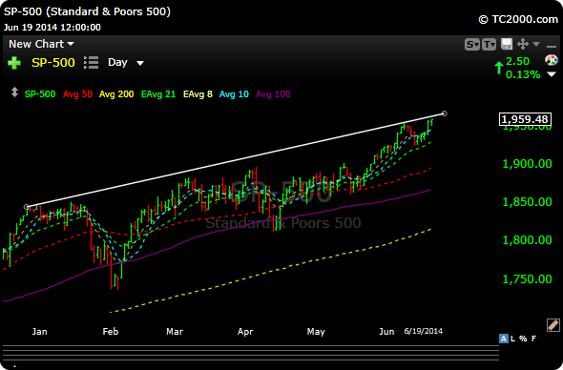Select the Avg 200 legend label
Viewport: 563px width, 370px height.
(x=116, y=94)
